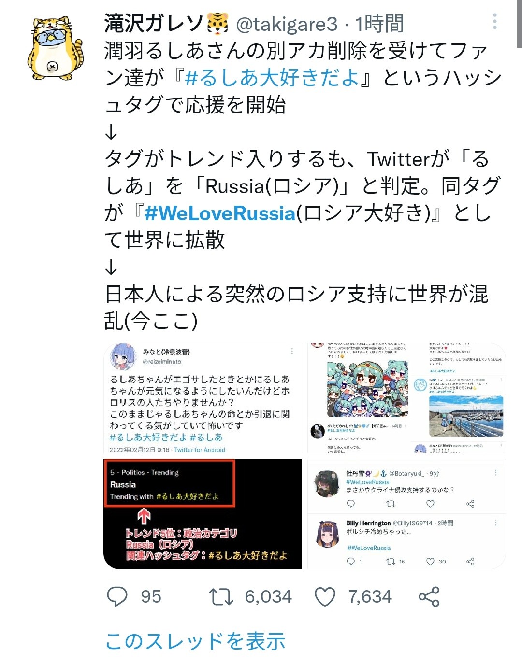Open the tweet's three-dot more menu

click(x=494, y=22)
